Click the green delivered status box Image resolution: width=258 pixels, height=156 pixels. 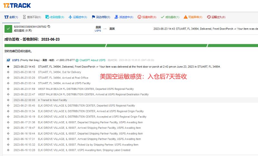coord(8,29)
